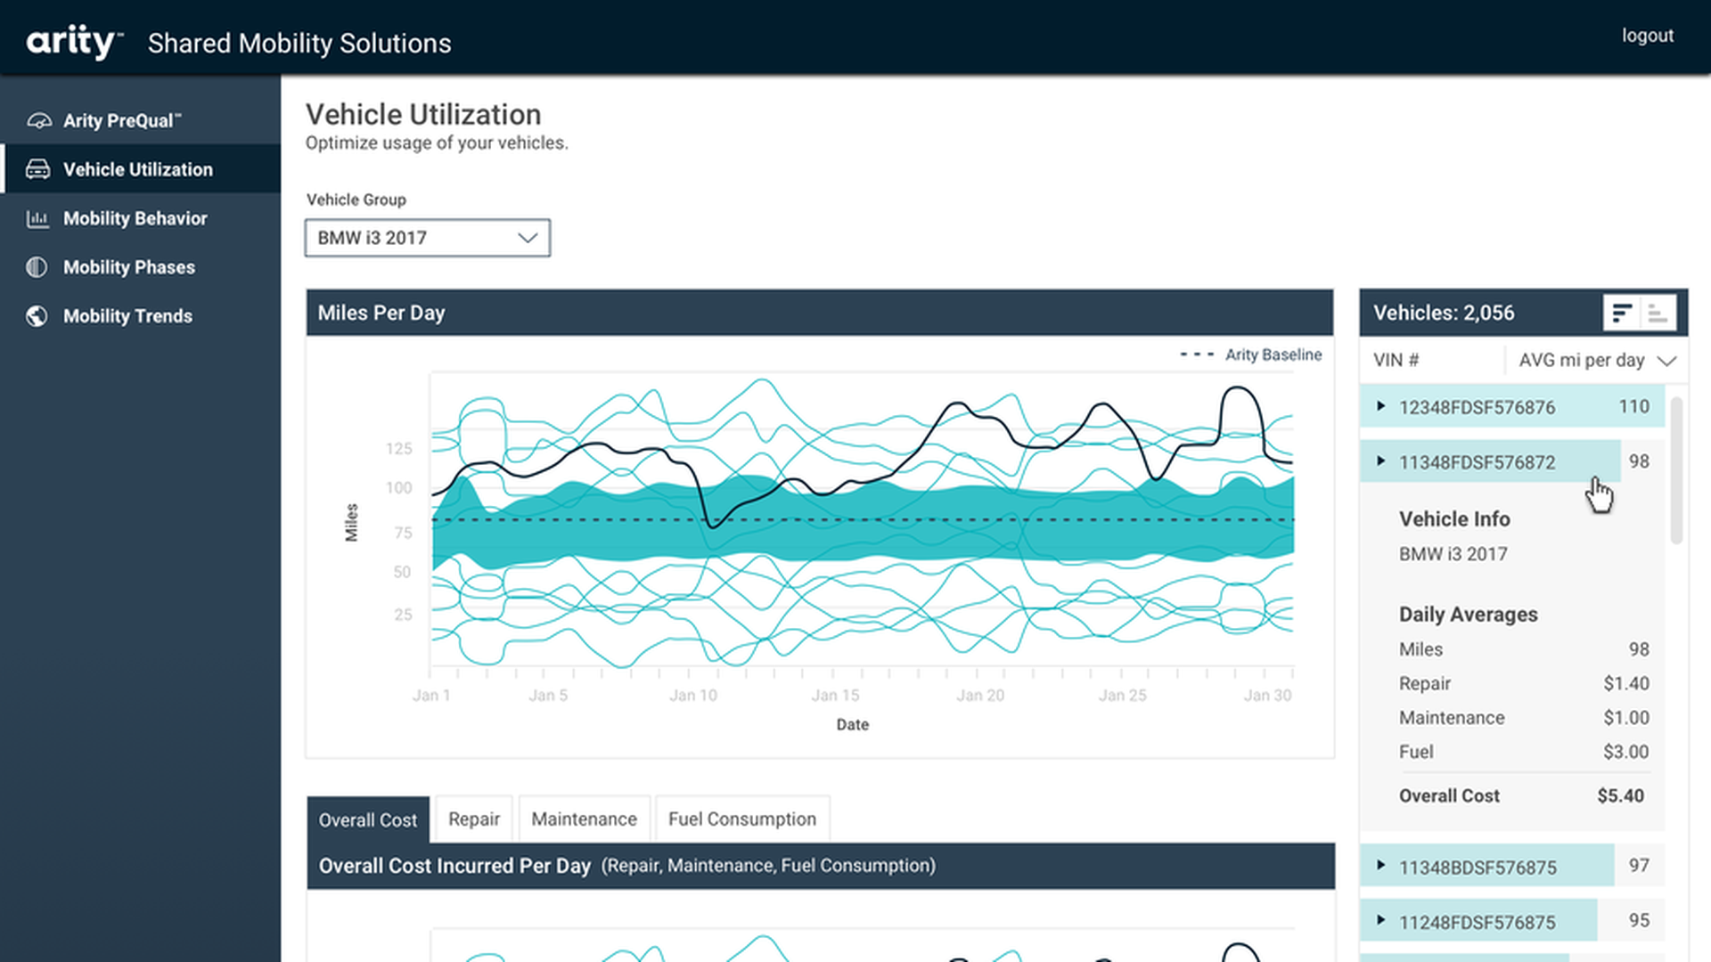Expand vehicle 12348FDSF576876 row arrow
Screen dimensions: 1711x962
pyautogui.click(x=1380, y=406)
